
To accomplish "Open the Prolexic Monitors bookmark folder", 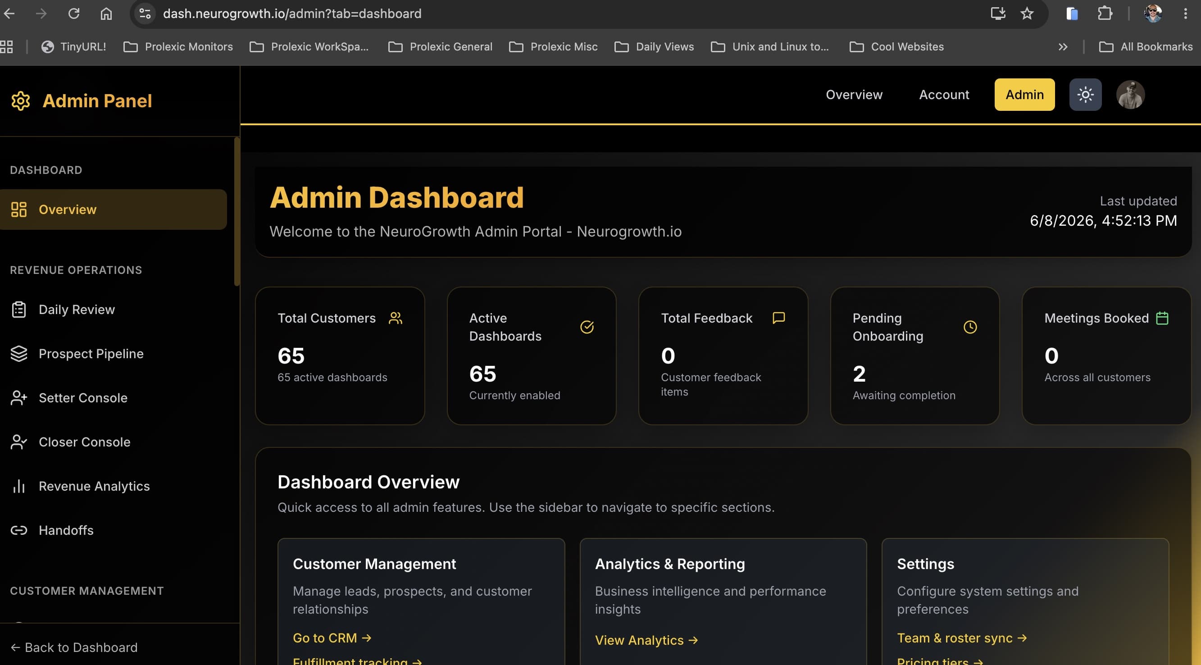I will click(x=178, y=47).
